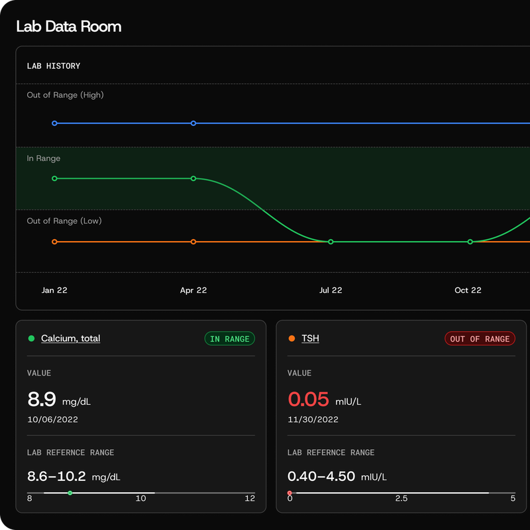Click the green marker on the calcium range slider
Viewport: 530px width, 530px height.
(x=70, y=493)
